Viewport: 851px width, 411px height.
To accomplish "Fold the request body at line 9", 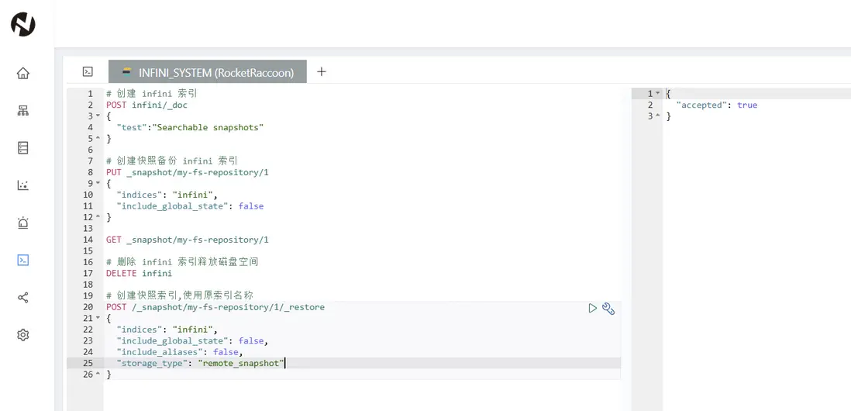I will tap(98, 184).
